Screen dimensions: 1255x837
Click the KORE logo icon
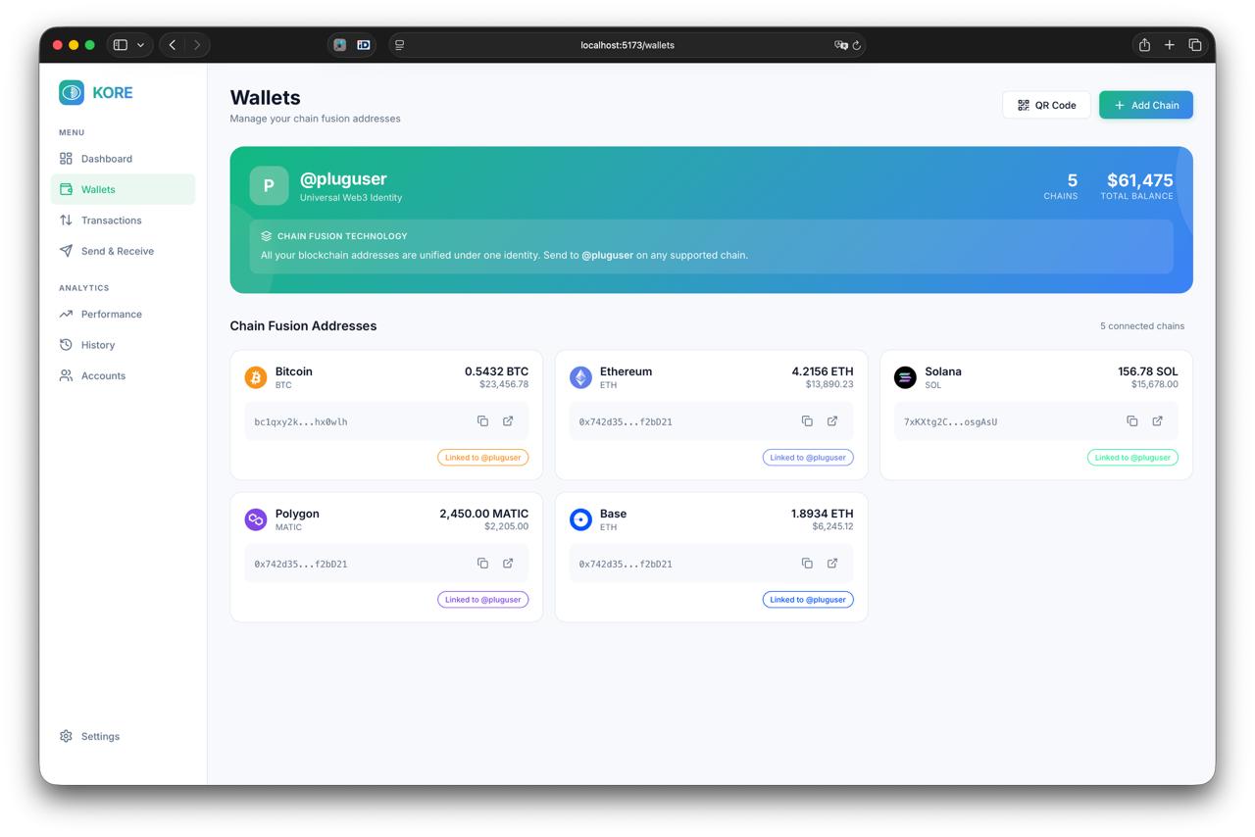[x=72, y=92]
